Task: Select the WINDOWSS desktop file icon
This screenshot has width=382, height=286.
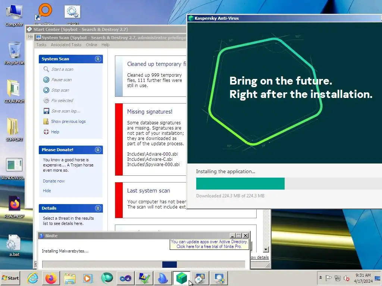Action: [14, 168]
